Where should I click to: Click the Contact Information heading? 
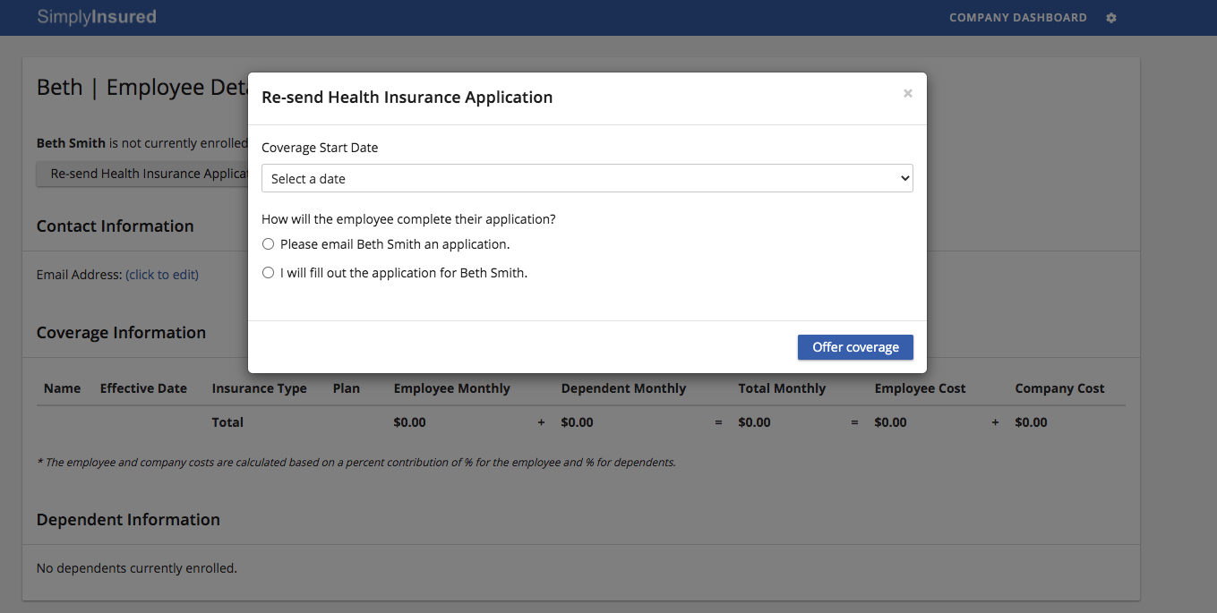(115, 226)
